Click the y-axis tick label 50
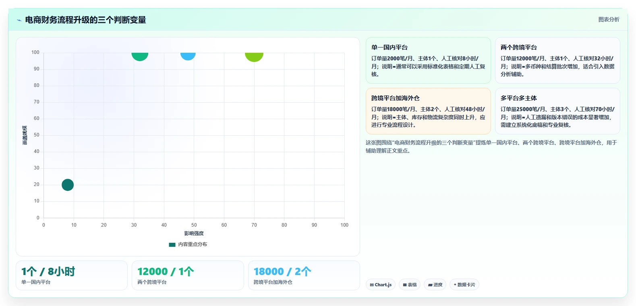The height and width of the screenshot is (306, 636). point(37,135)
